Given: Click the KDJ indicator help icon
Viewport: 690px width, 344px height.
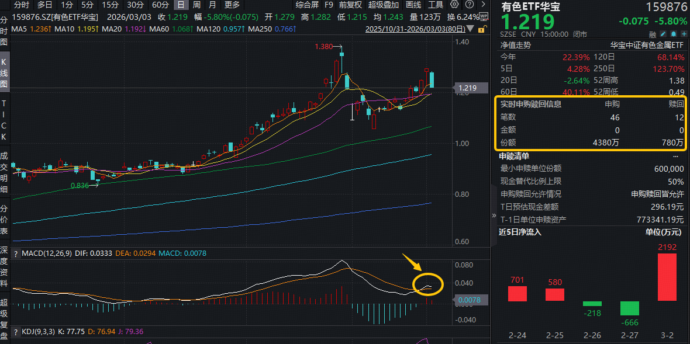Looking at the screenshot, I should coord(16,332).
